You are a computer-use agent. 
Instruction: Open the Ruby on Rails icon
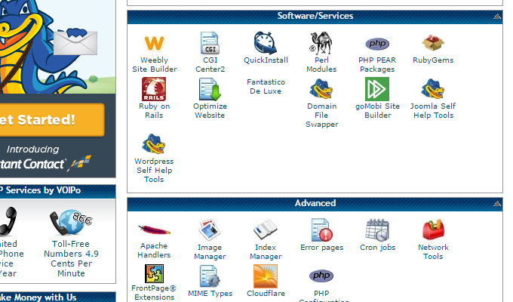(154, 89)
